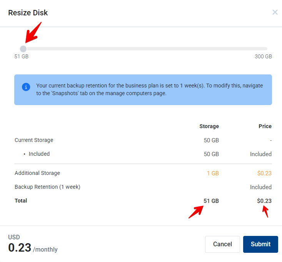Click the middle of the slider track
Viewport: 282px width, 262px height.
pos(144,49)
